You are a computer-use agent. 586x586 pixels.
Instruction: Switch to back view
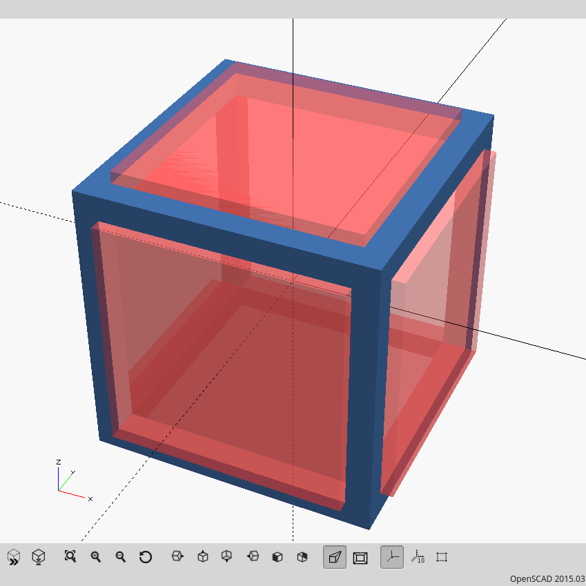click(302, 557)
